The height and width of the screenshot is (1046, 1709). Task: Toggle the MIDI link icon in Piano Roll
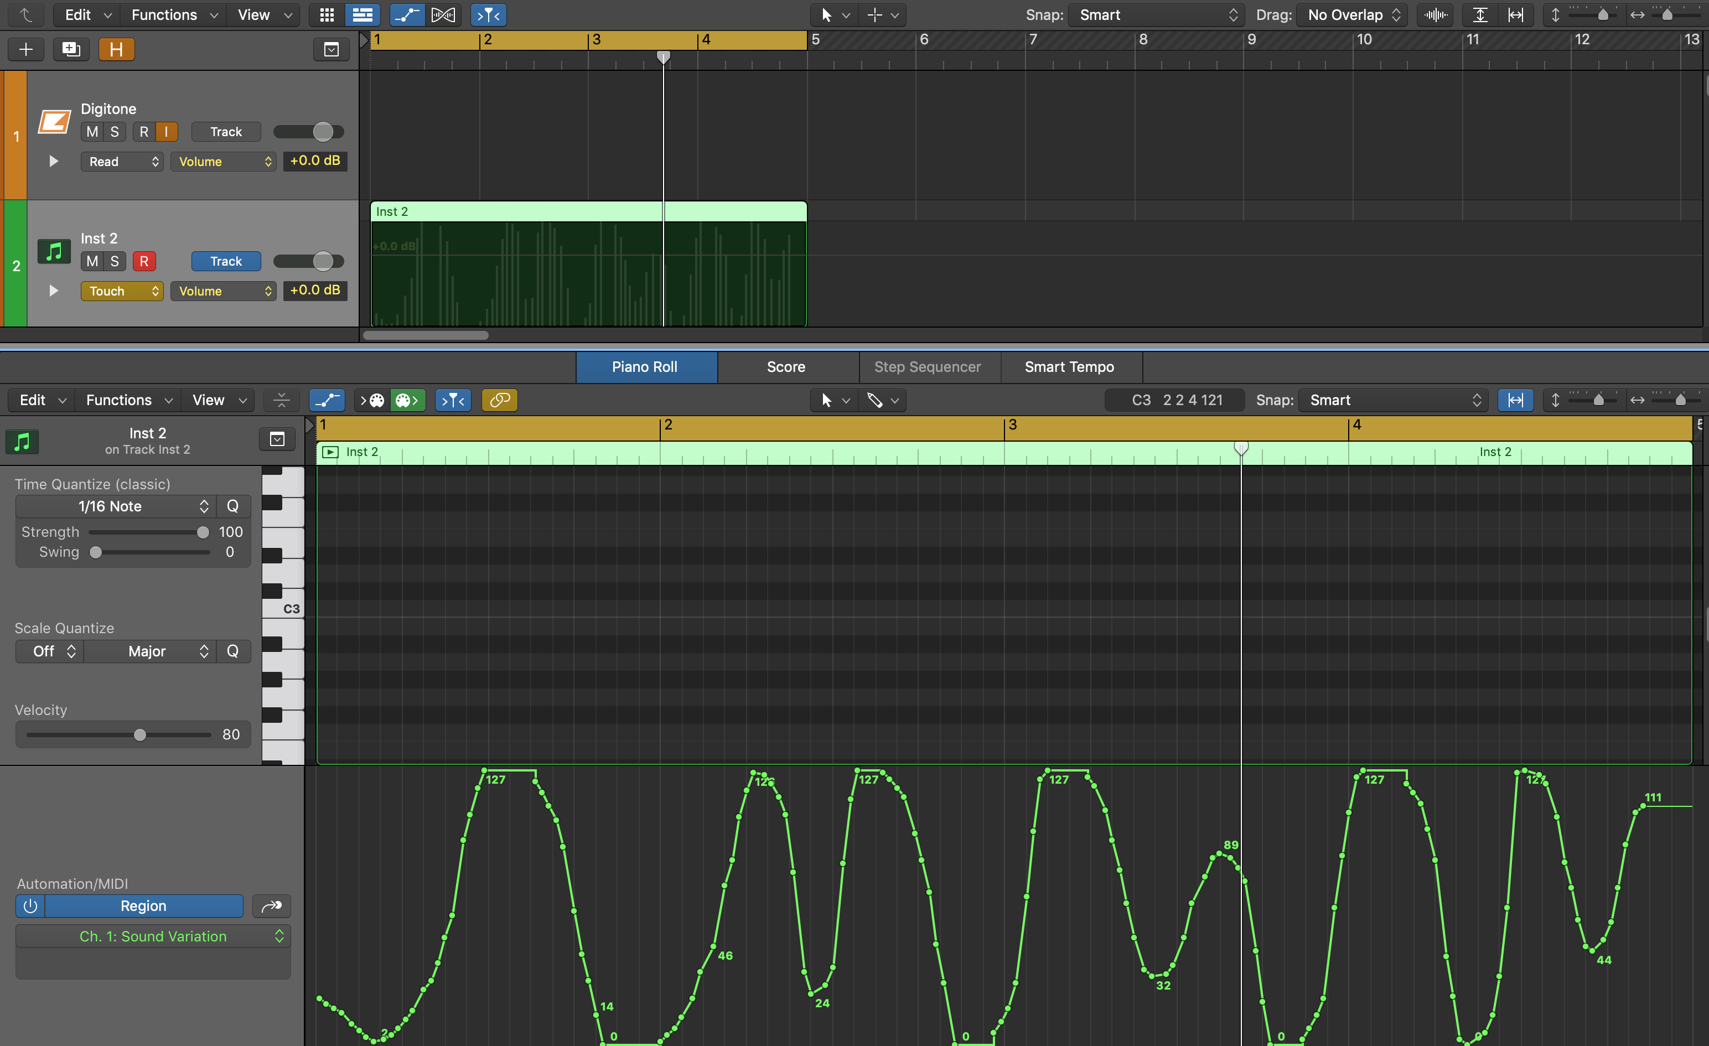click(x=499, y=400)
